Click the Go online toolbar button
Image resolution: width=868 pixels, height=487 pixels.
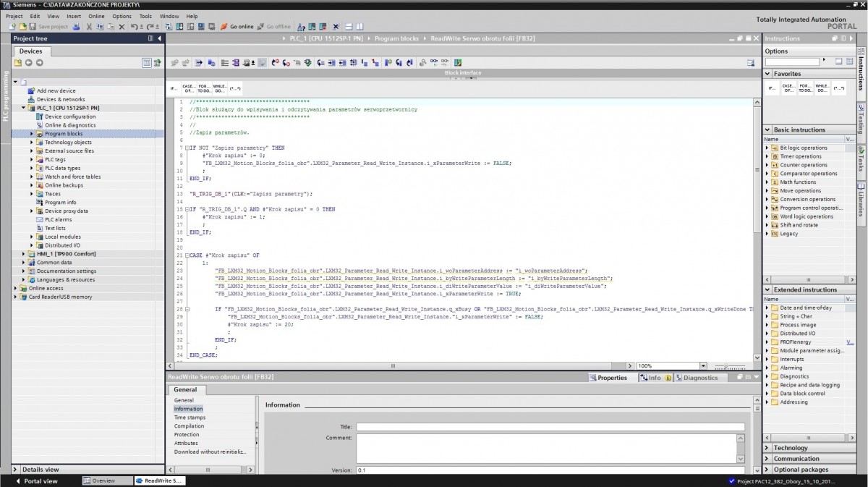coord(237,27)
